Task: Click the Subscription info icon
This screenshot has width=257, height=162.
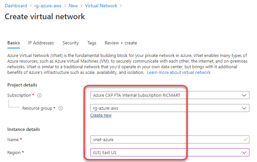Action: [x=39, y=95]
